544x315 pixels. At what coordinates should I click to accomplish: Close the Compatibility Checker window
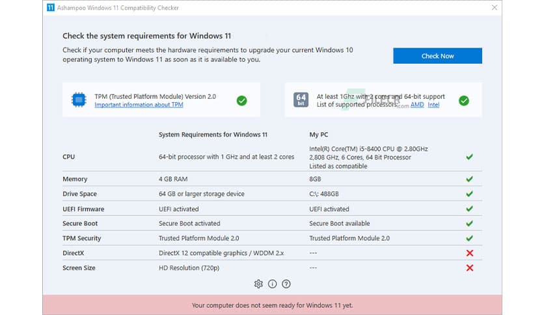[x=495, y=7]
